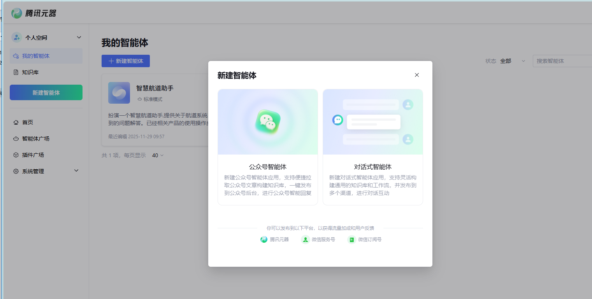Open 插件广场 via its sidebar icon
This screenshot has width=592, height=299.
click(15, 155)
